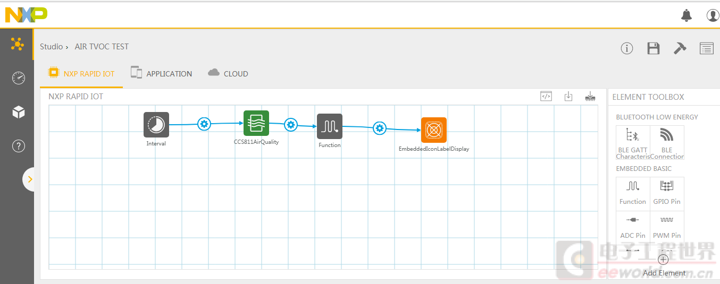Open the help question mark in sidebar

(x=18, y=146)
